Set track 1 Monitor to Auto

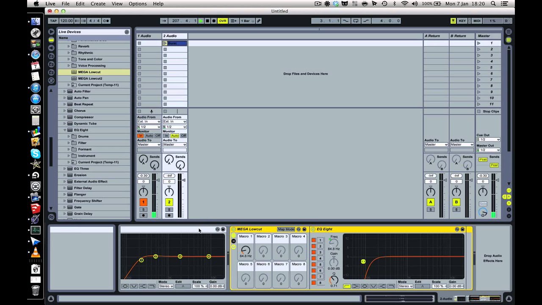pos(149,136)
